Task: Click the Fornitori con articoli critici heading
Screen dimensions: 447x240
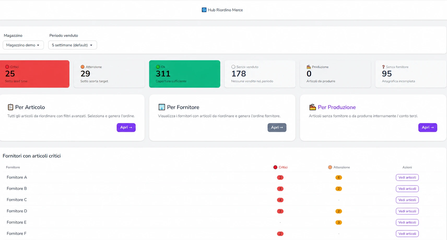Action: pos(32,156)
